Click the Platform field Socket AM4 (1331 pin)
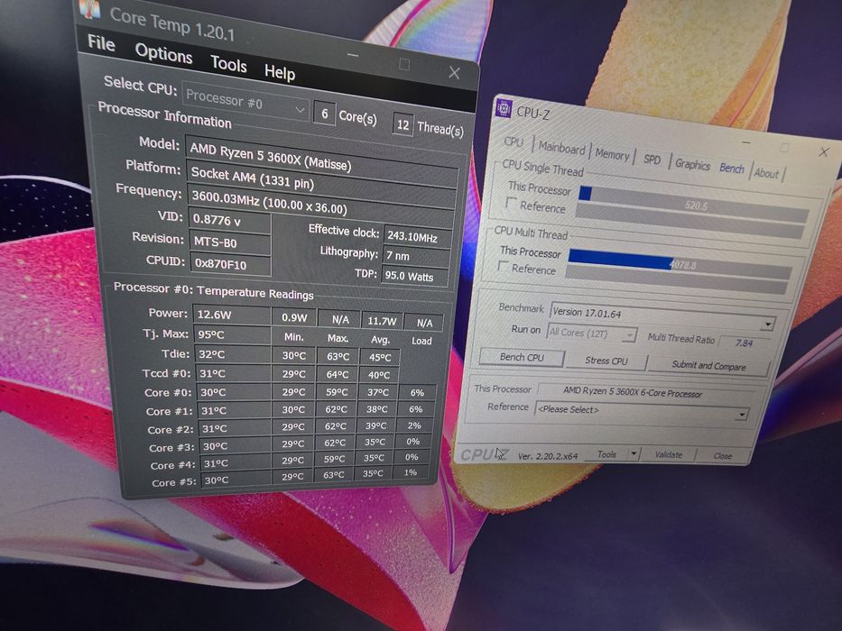The image size is (842, 631). [x=321, y=182]
